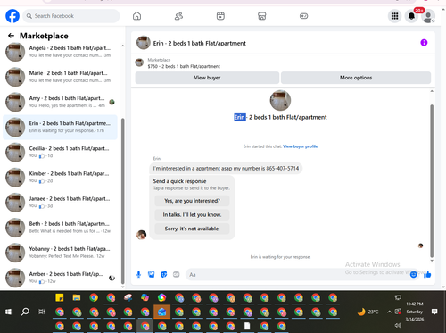Open conversation information purple icon

(x=424, y=43)
